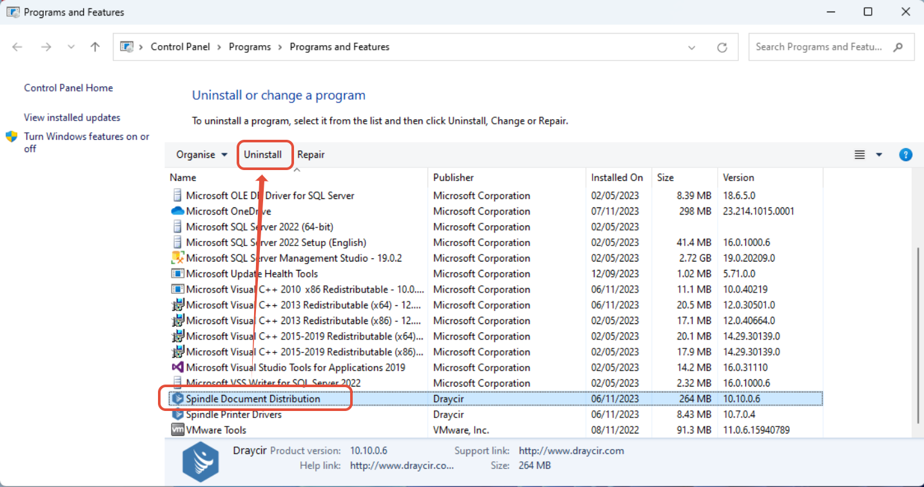Screen dimensions: 924x487
Task: Open the Organise dropdown menu
Action: [x=202, y=155]
